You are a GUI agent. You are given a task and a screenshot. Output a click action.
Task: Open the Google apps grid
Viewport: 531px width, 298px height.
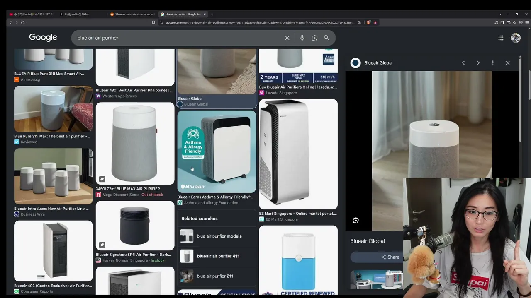[x=501, y=38]
